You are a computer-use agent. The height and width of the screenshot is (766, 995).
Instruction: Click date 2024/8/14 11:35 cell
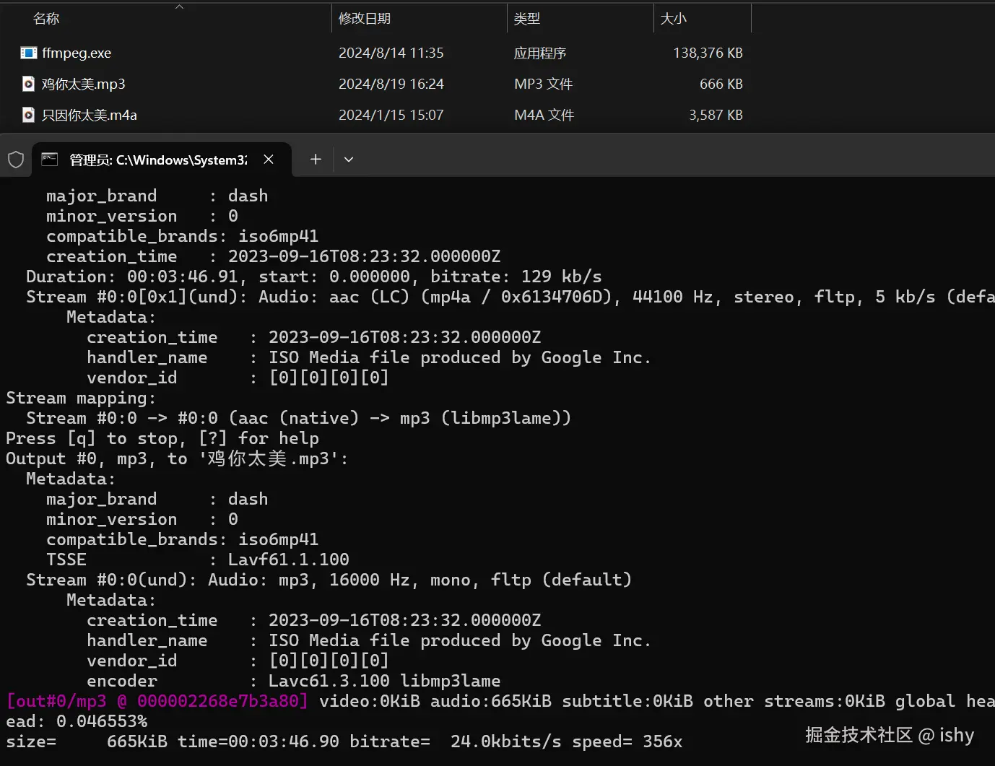pyautogui.click(x=391, y=53)
